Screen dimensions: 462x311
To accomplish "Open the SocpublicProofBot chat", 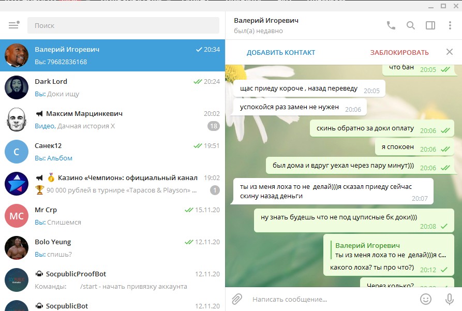I will pyautogui.click(x=113, y=280).
